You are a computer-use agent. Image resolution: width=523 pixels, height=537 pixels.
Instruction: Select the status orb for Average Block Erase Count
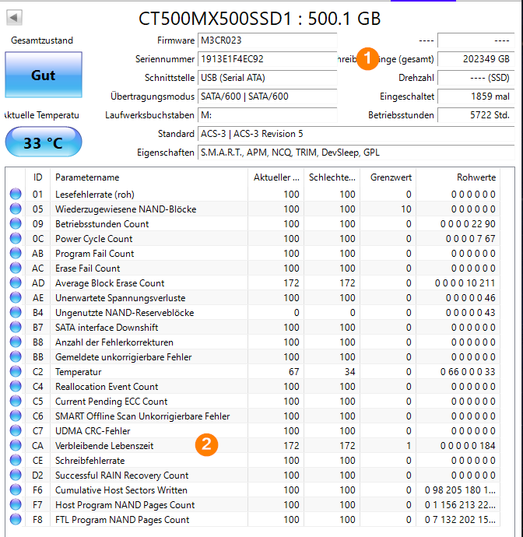pos(16,283)
